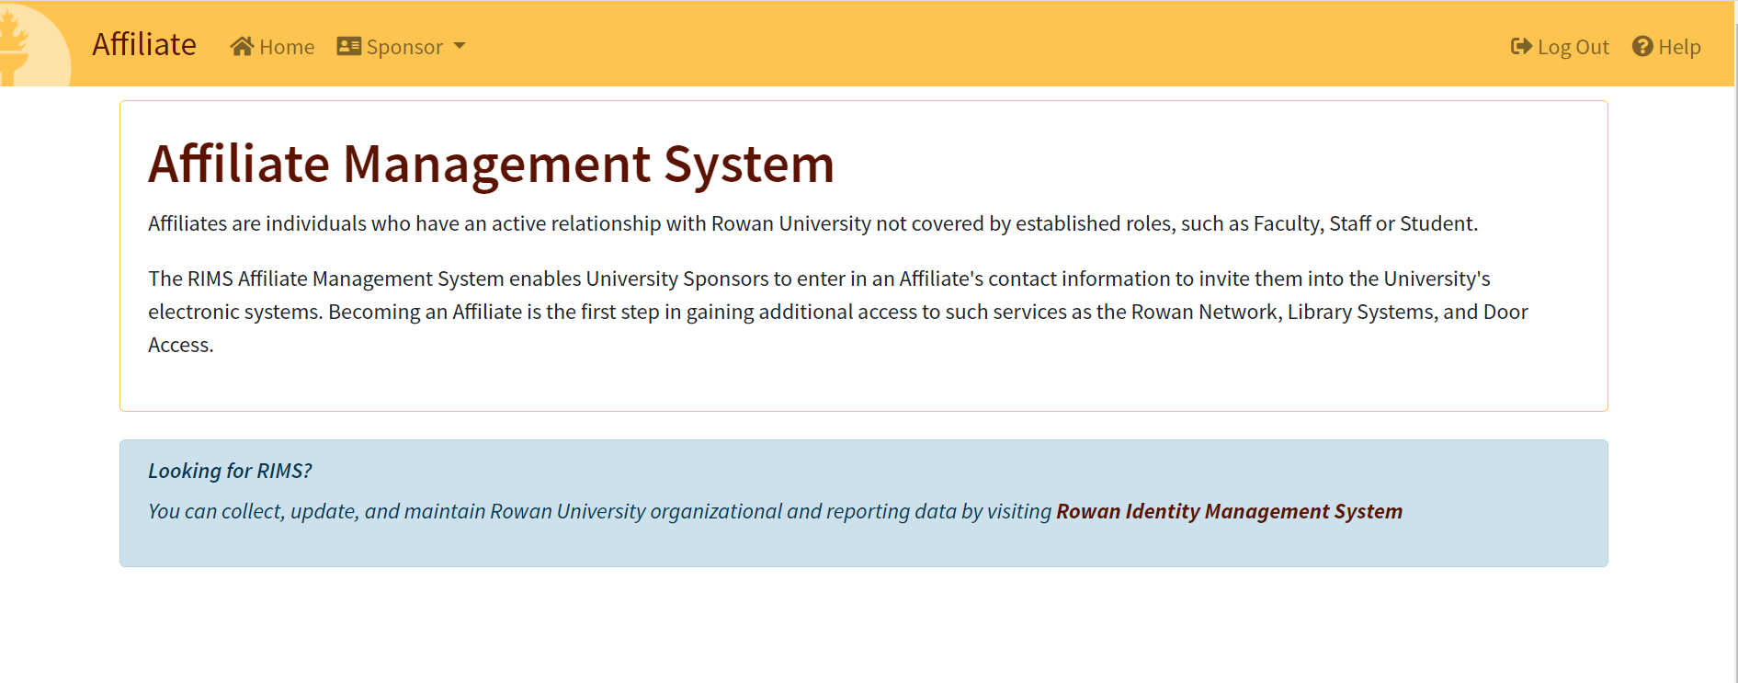
Task: Click the 'Looking for RIMS?' title
Action: (230, 471)
